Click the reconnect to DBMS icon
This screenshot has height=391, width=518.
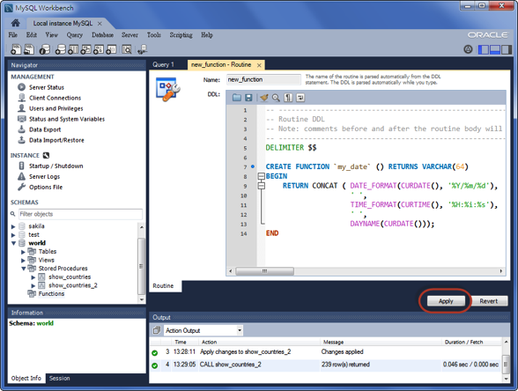143,49
